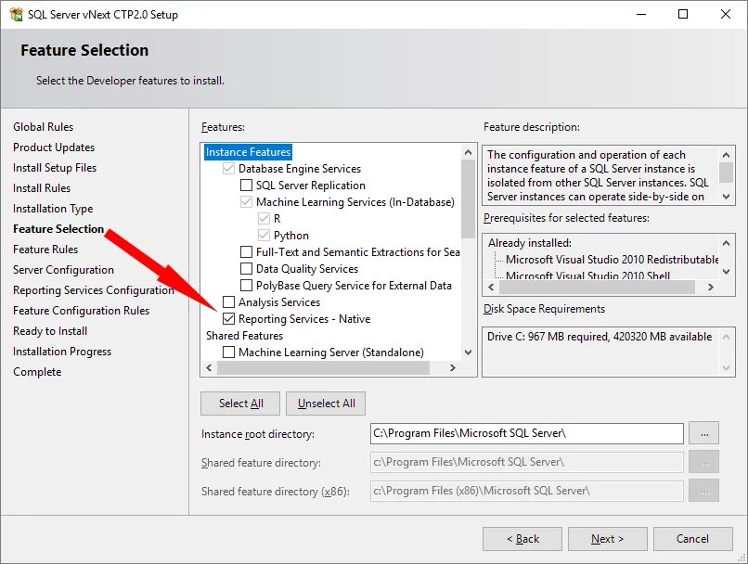Toggle the Database Engine Services checkbox
Image resolution: width=748 pixels, height=564 pixels.
[x=229, y=168]
